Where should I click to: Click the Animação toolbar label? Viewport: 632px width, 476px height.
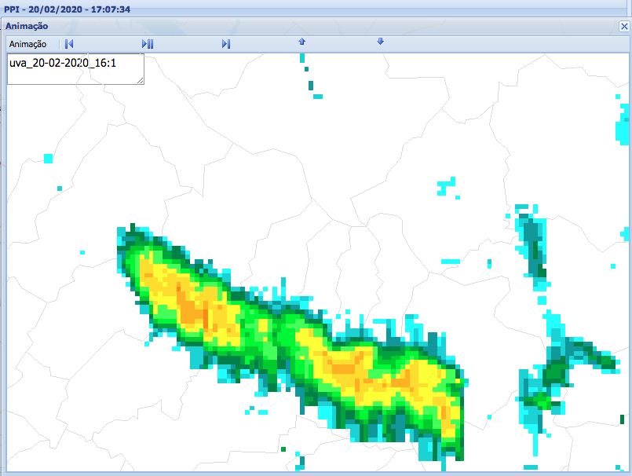pos(27,44)
